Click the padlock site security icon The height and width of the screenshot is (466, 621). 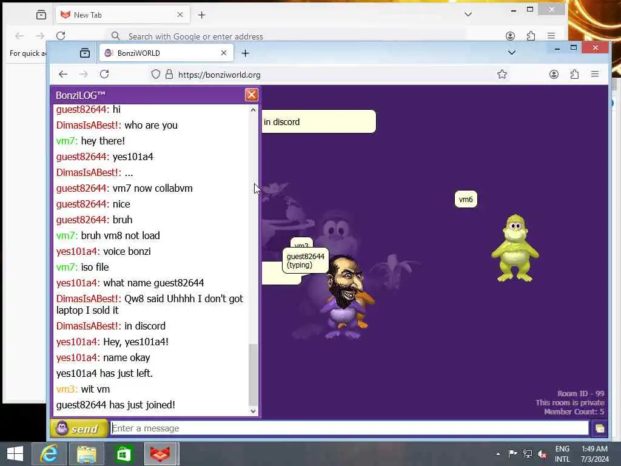169,74
